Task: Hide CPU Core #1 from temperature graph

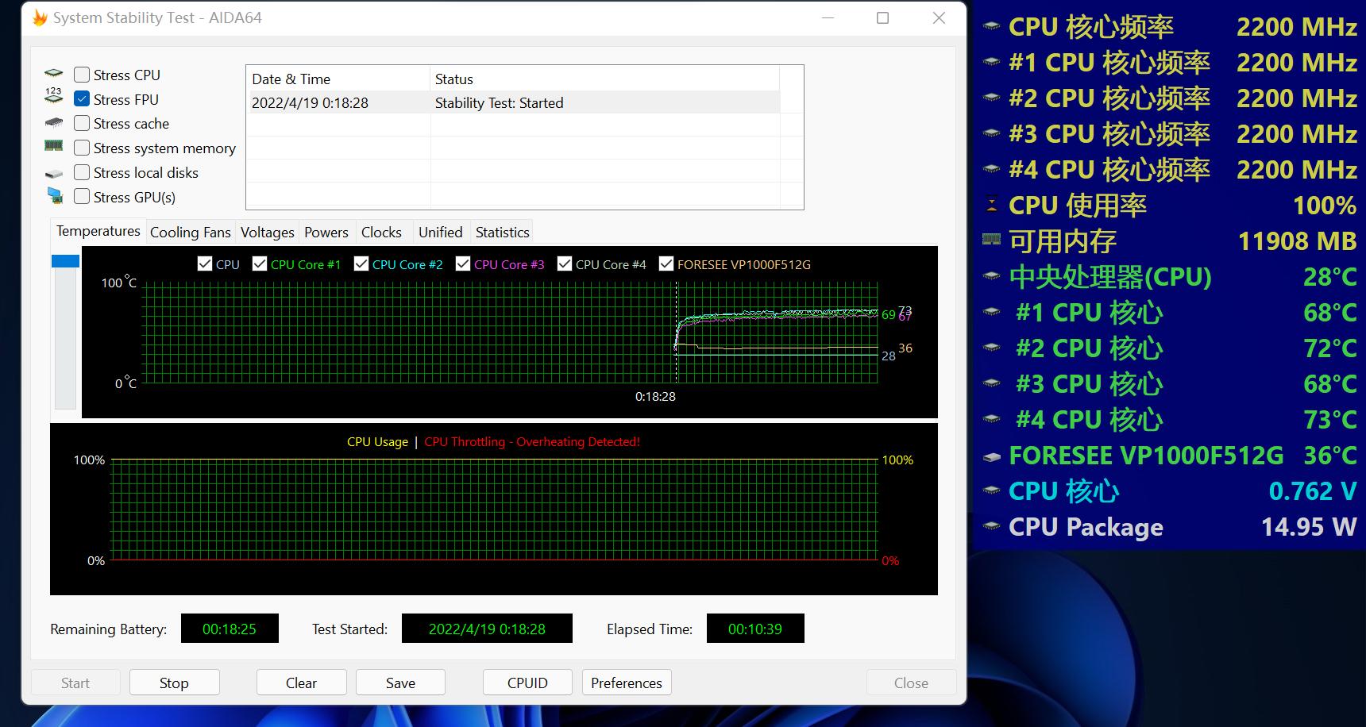Action: [260, 264]
